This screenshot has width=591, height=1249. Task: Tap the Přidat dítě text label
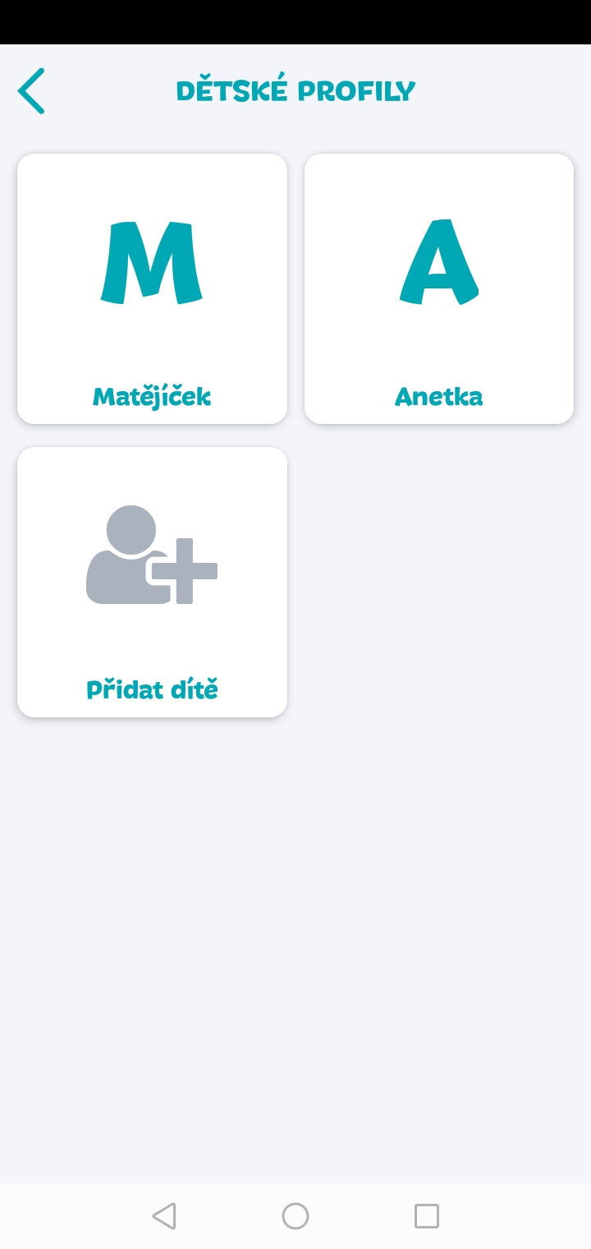pos(152,689)
